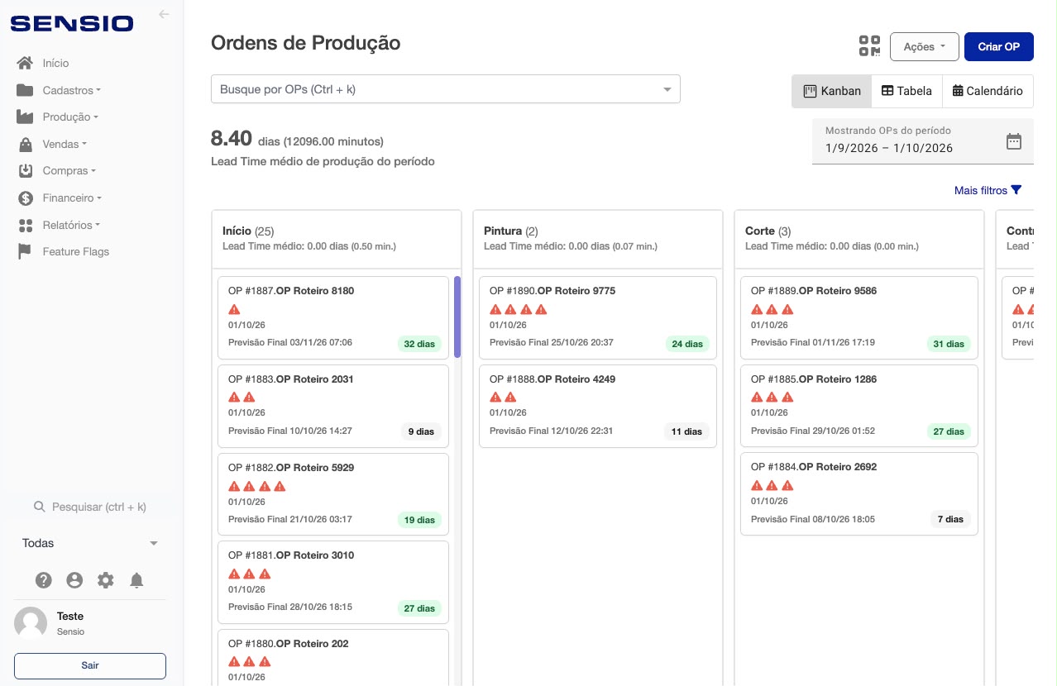Click the SENSIO logo

pos(71,23)
